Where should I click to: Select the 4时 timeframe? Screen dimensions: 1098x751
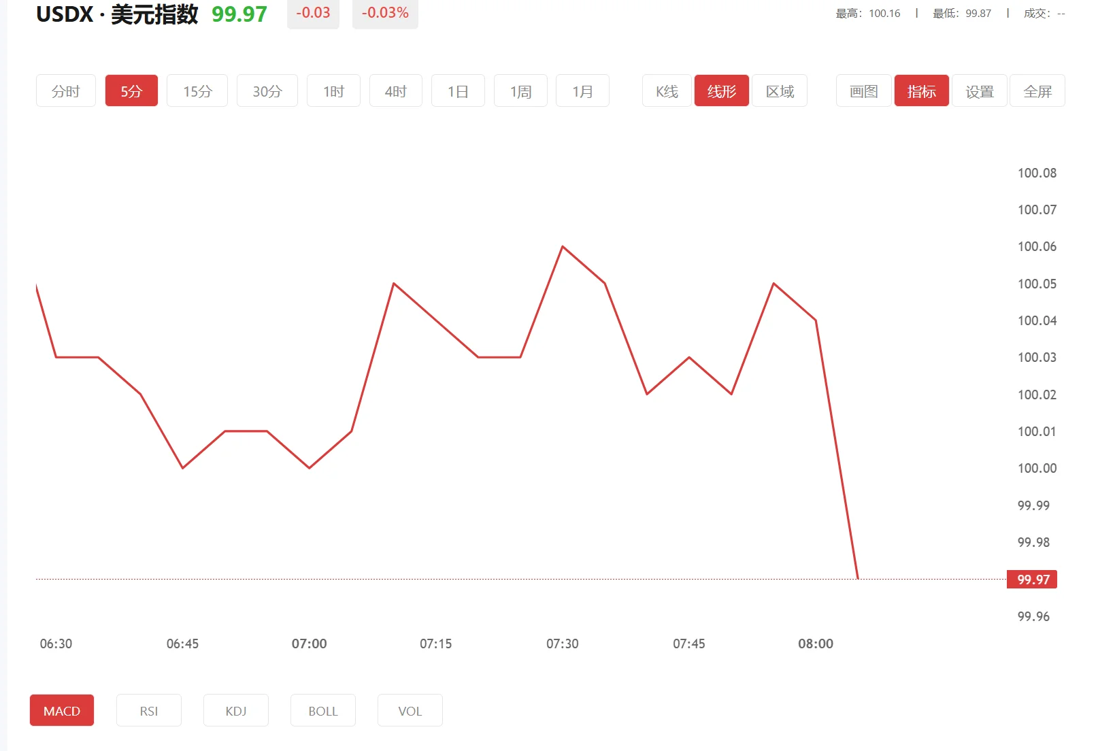pos(396,91)
